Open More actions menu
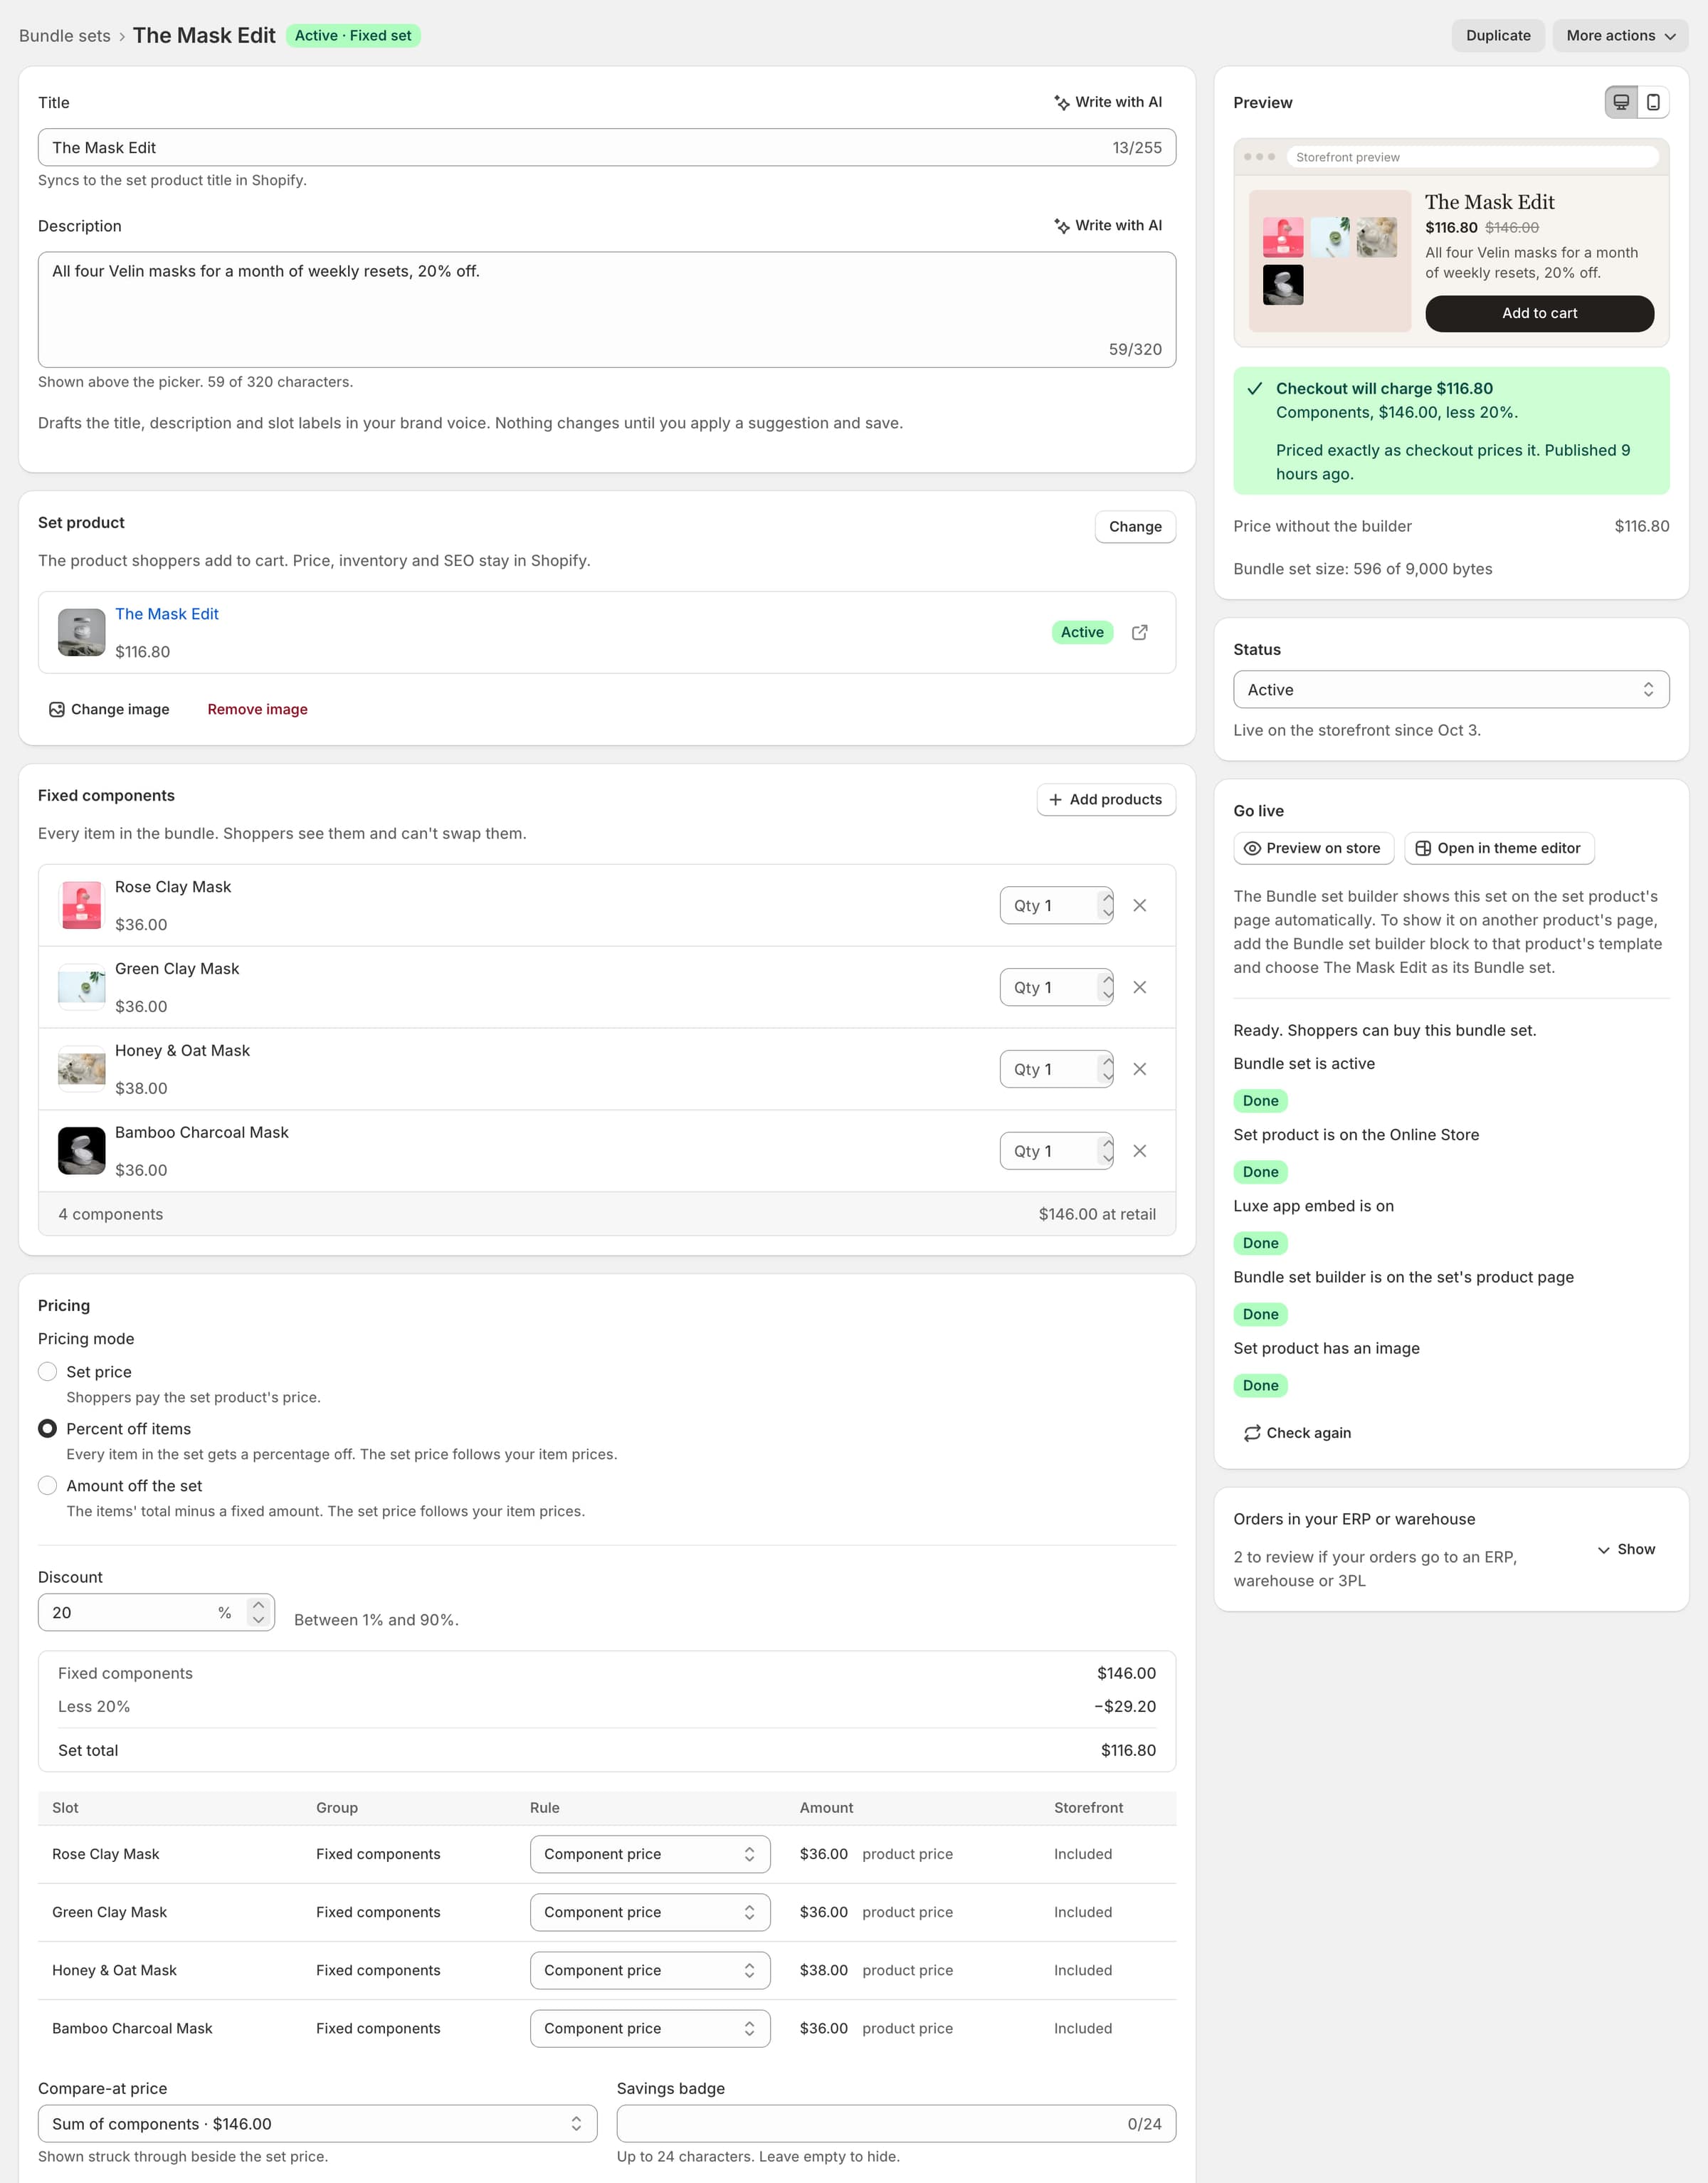Screen dimensions: 1708x2183 tap(1620, 35)
